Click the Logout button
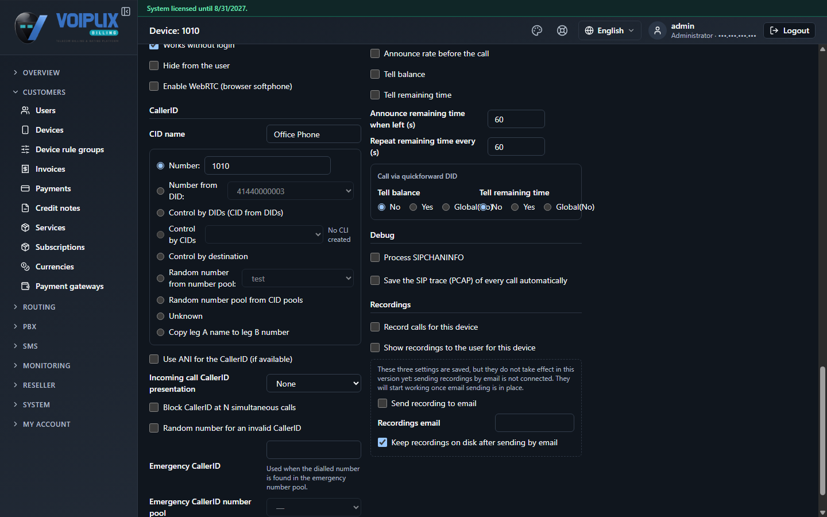This screenshot has width=827, height=517. pos(789,30)
